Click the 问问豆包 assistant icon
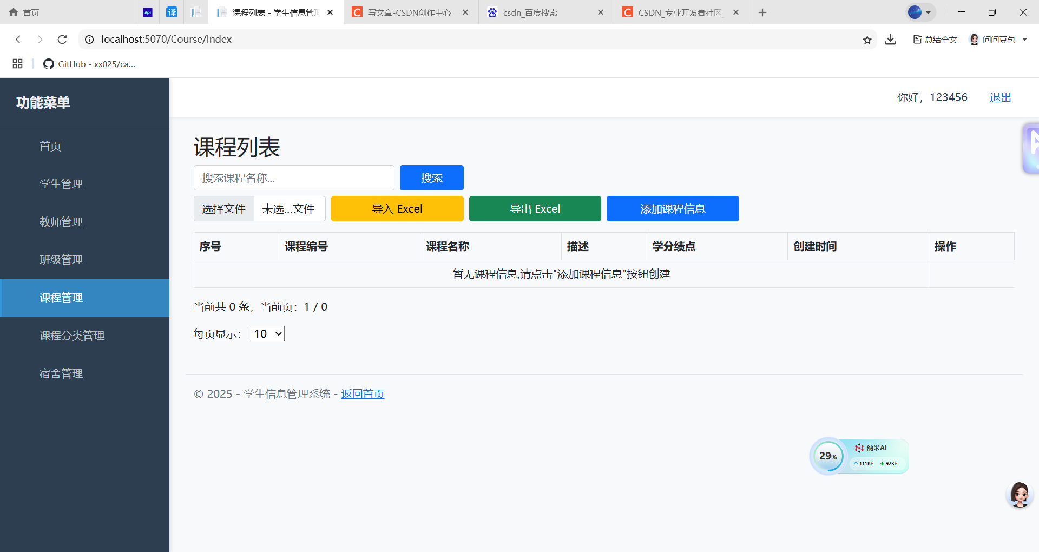The height and width of the screenshot is (552, 1039). 974,39
